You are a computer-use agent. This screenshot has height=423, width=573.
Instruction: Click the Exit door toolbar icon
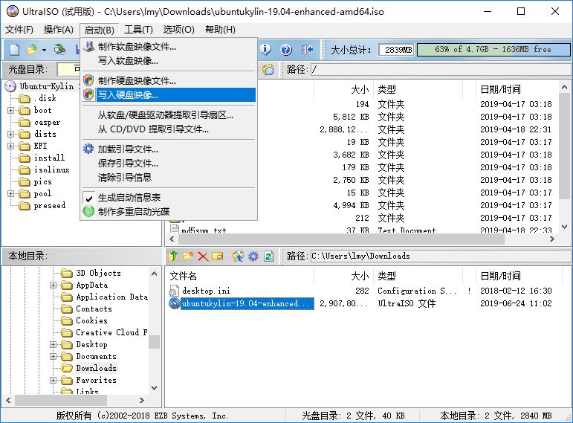click(307, 49)
